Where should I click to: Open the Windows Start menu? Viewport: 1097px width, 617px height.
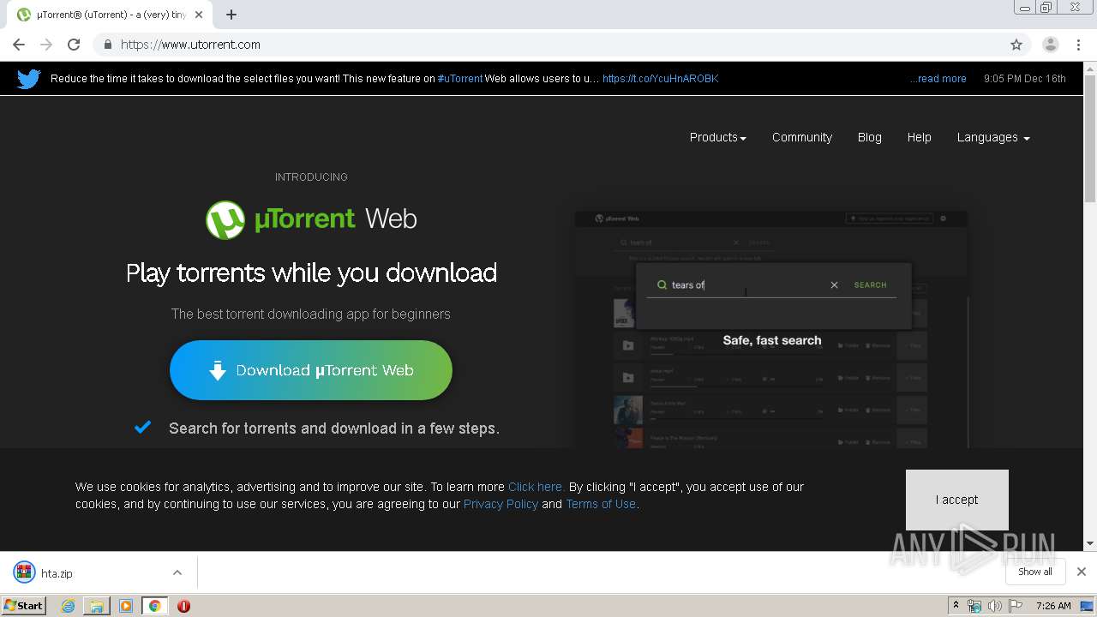(24, 606)
